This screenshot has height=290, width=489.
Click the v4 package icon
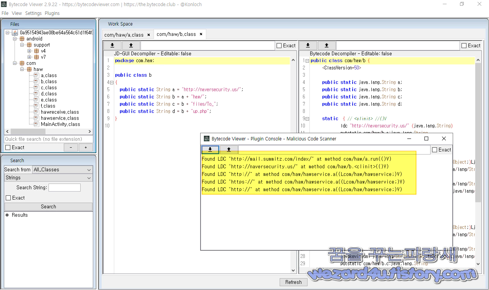tap(37, 51)
